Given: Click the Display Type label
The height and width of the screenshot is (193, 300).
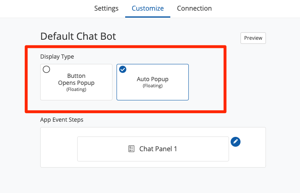Looking at the screenshot, I should (57, 57).
